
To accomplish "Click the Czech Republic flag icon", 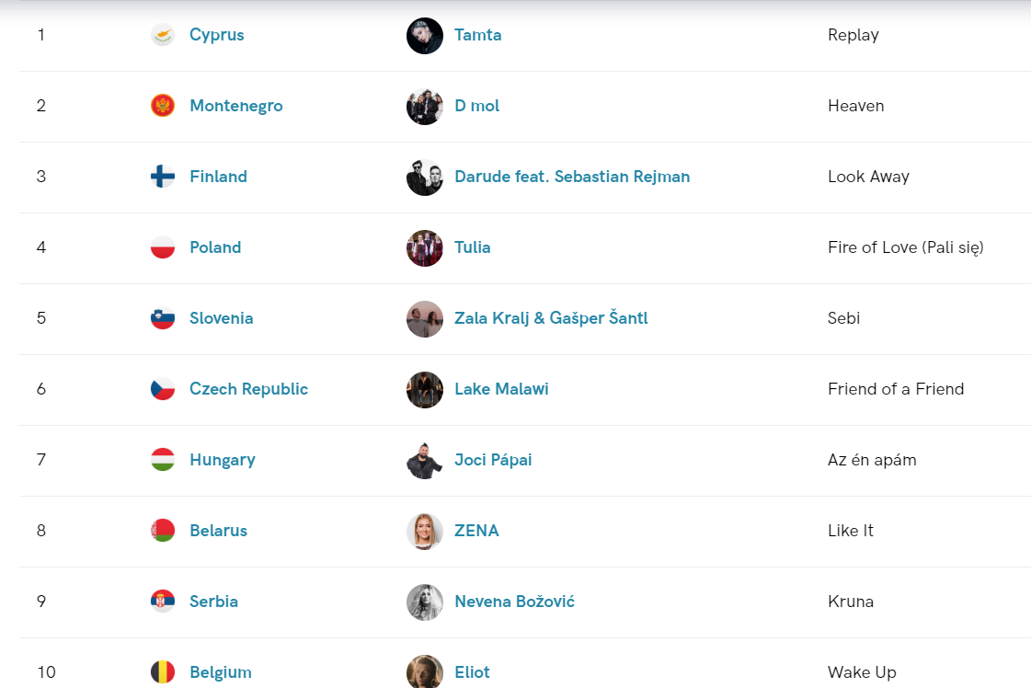I will coord(163,389).
